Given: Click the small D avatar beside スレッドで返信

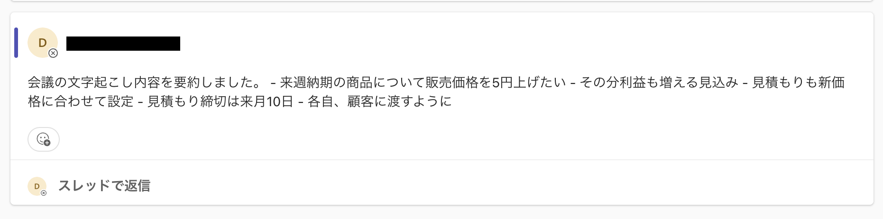Looking at the screenshot, I should pyautogui.click(x=37, y=186).
